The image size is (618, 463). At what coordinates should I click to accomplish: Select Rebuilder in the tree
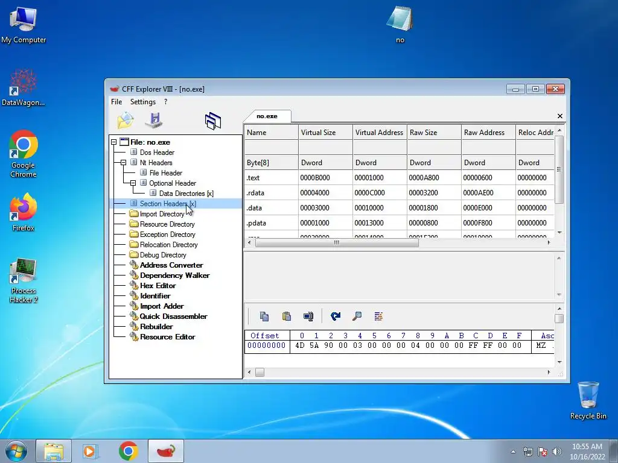click(156, 326)
